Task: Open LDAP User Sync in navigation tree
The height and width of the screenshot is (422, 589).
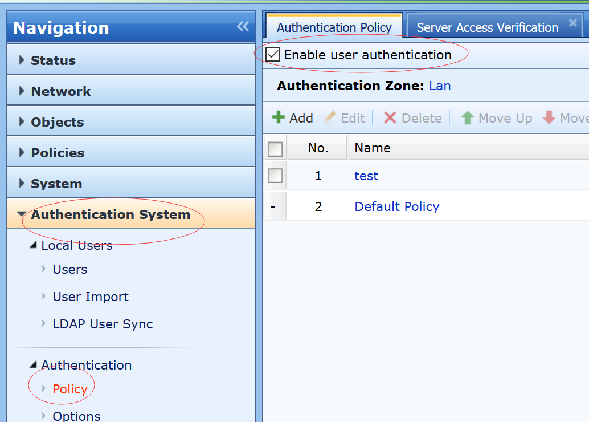Action: pos(103,324)
